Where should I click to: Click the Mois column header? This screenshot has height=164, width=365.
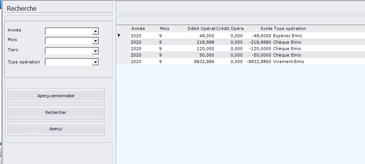164,28
